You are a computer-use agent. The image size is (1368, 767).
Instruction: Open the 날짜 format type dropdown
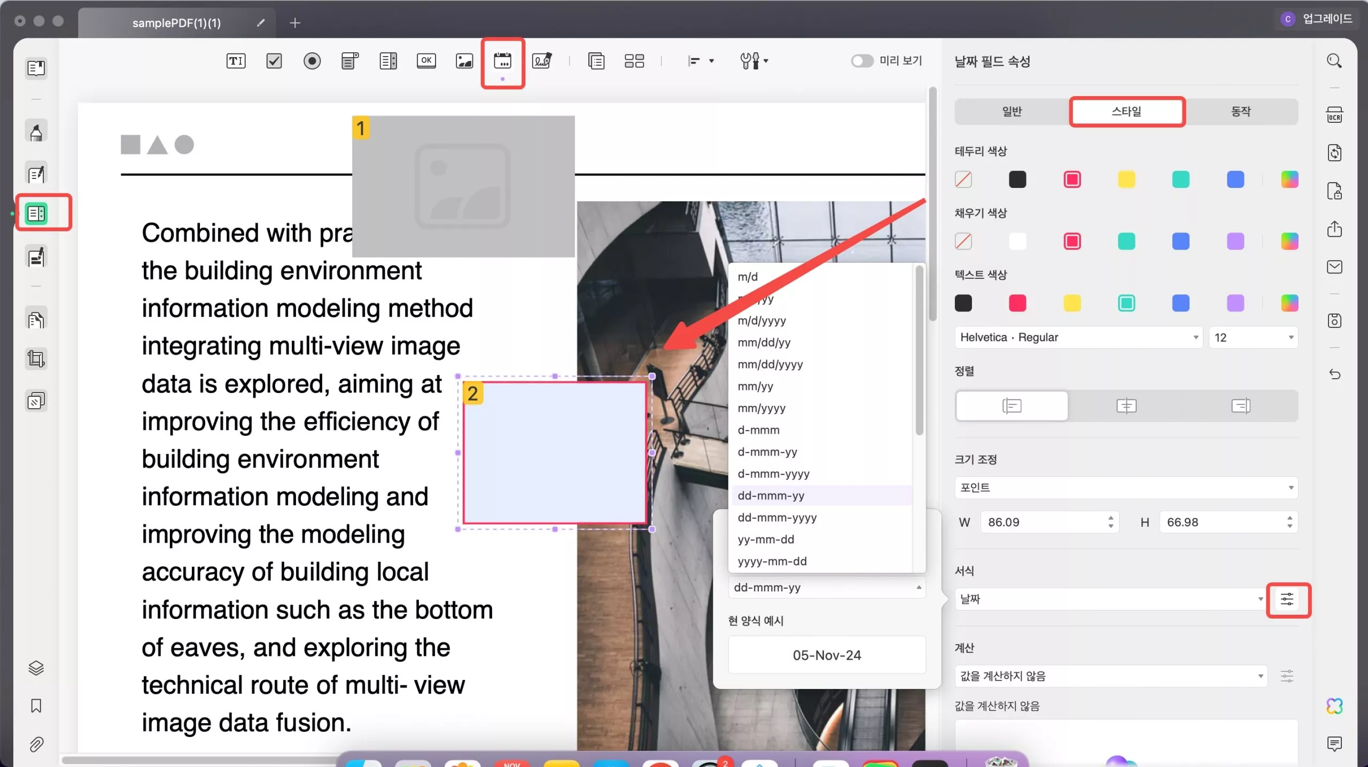click(1111, 599)
